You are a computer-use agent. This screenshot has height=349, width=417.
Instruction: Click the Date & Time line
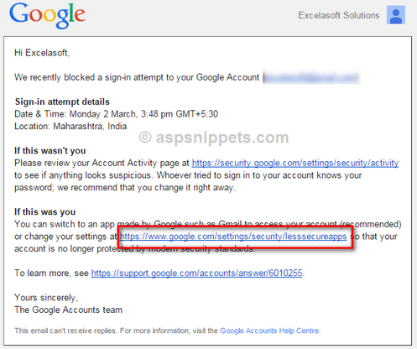[116, 114]
